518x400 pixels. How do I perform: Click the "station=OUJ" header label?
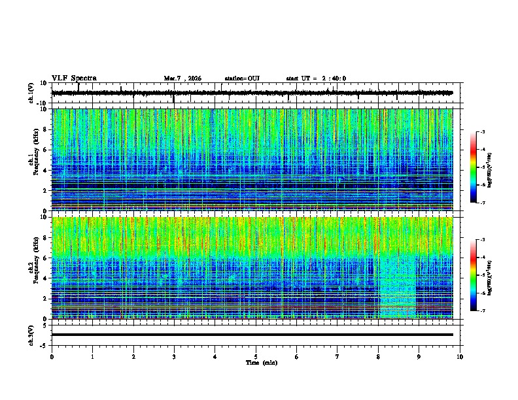pos(242,78)
